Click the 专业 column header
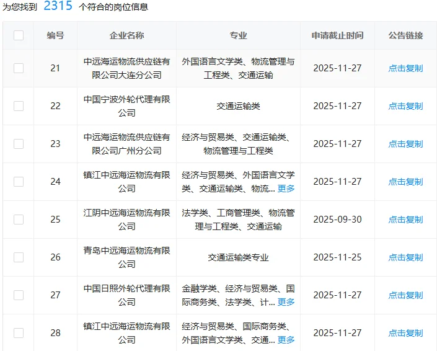Screen dimensions: 437x351 238,35
